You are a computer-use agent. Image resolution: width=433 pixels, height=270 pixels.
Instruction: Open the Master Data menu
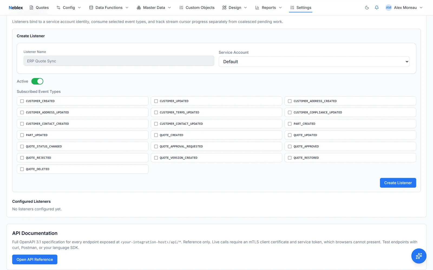[154, 8]
